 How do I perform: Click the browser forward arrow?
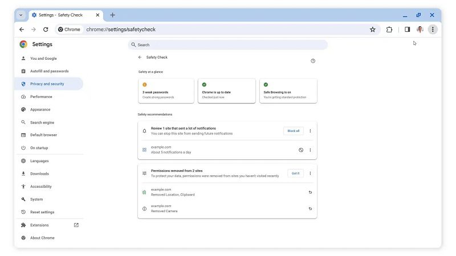(x=34, y=30)
